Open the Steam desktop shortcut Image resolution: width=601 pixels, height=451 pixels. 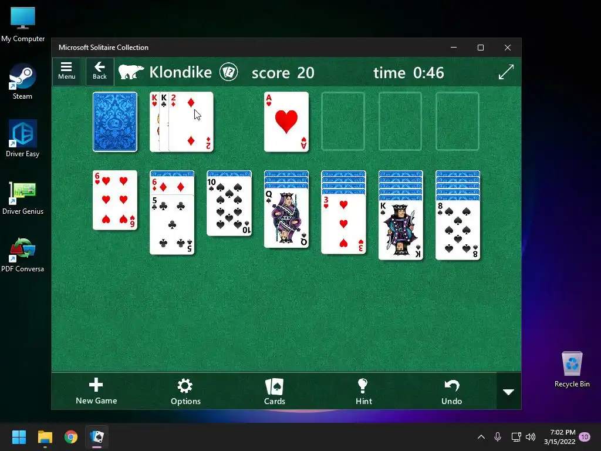click(23, 81)
